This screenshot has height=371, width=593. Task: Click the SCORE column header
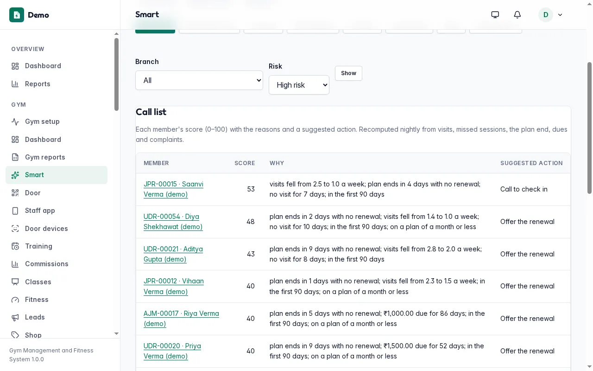pyautogui.click(x=245, y=163)
